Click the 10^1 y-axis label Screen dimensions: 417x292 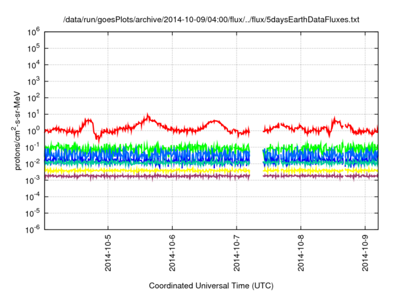coord(33,115)
